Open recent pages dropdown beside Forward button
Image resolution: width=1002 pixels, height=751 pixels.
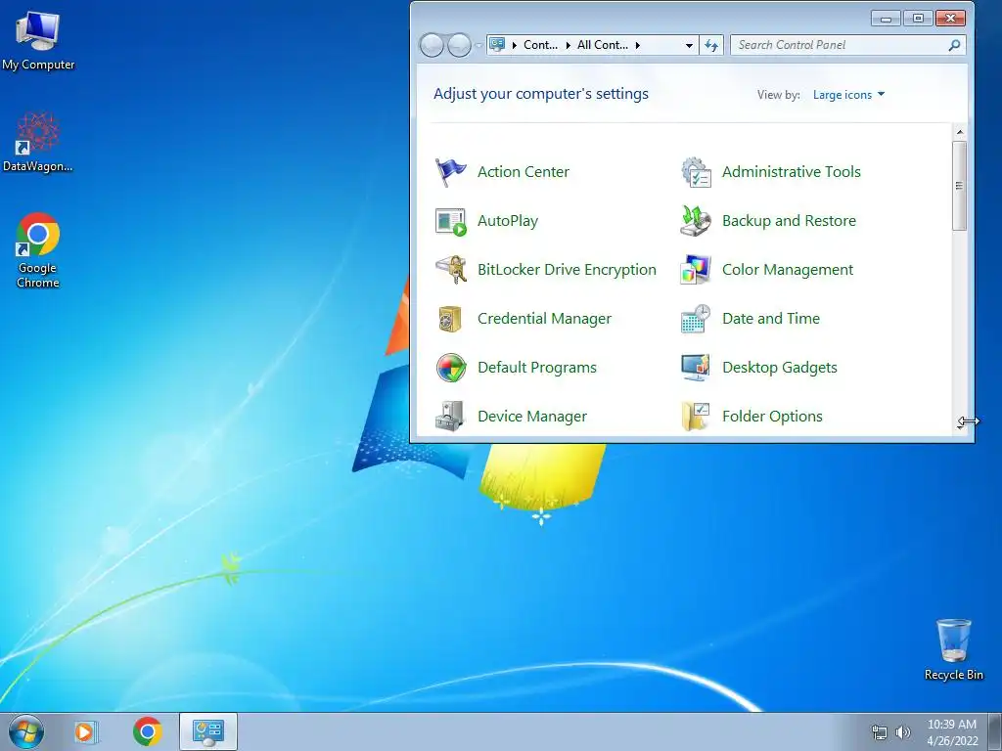click(x=478, y=45)
